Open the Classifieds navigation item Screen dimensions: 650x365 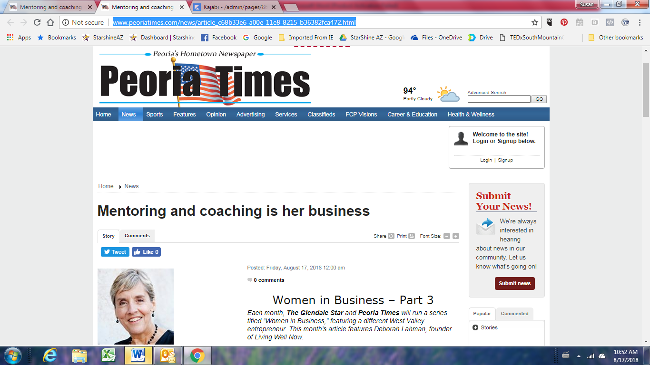tap(321, 115)
